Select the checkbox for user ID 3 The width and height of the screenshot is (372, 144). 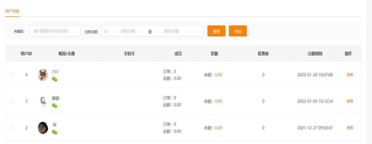tap(11, 101)
